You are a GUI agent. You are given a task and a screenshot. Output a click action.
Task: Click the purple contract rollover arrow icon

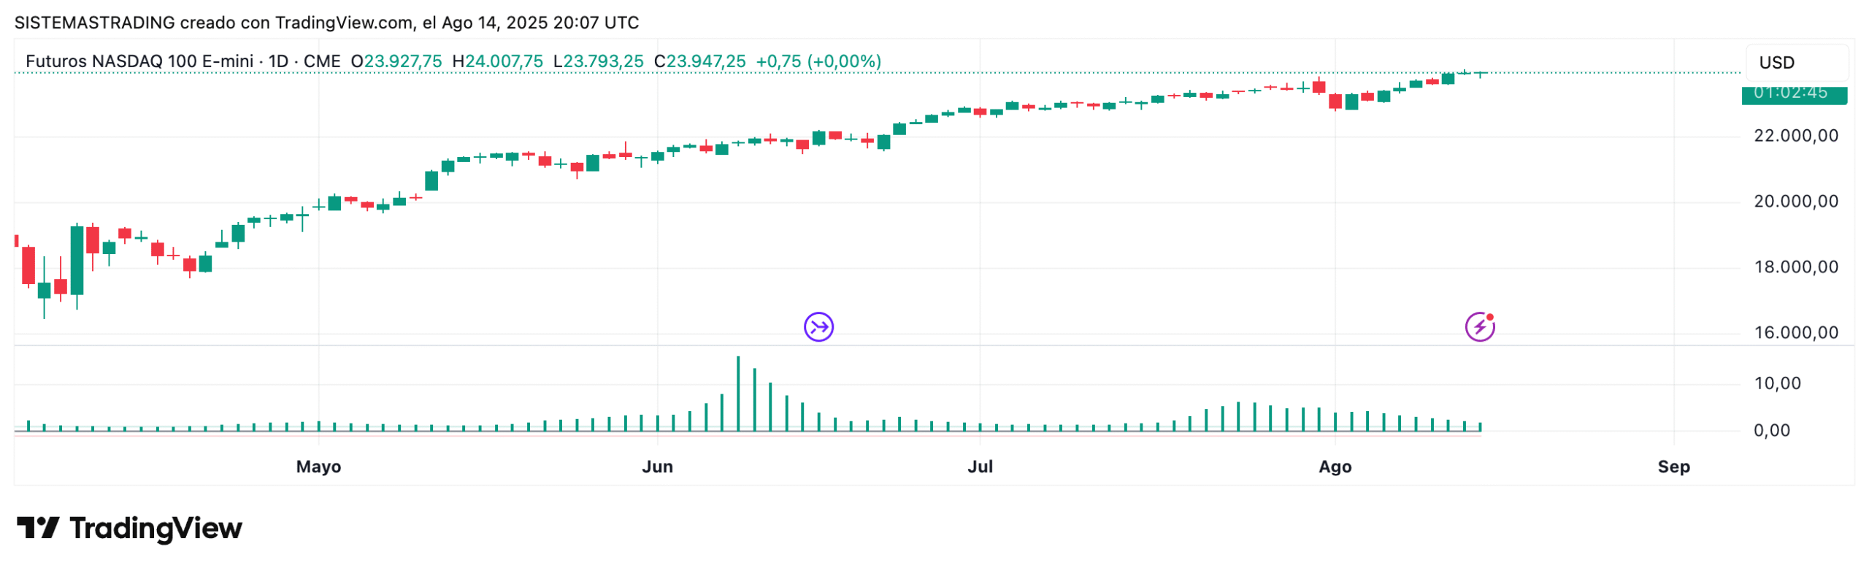click(818, 327)
